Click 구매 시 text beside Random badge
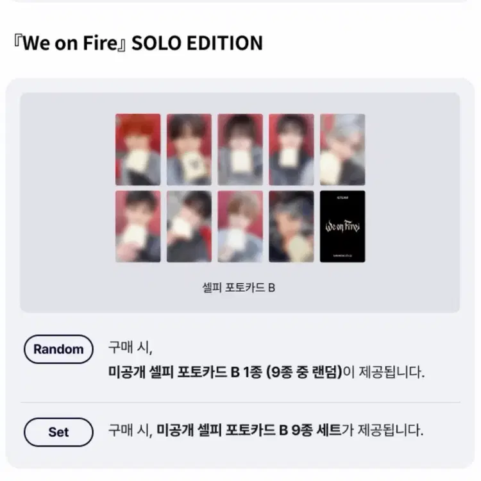The image size is (481, 481). tap(131, 350)
